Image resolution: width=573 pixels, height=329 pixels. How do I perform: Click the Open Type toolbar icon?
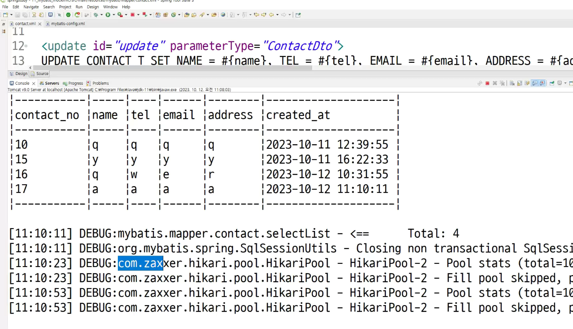[187, 15]
